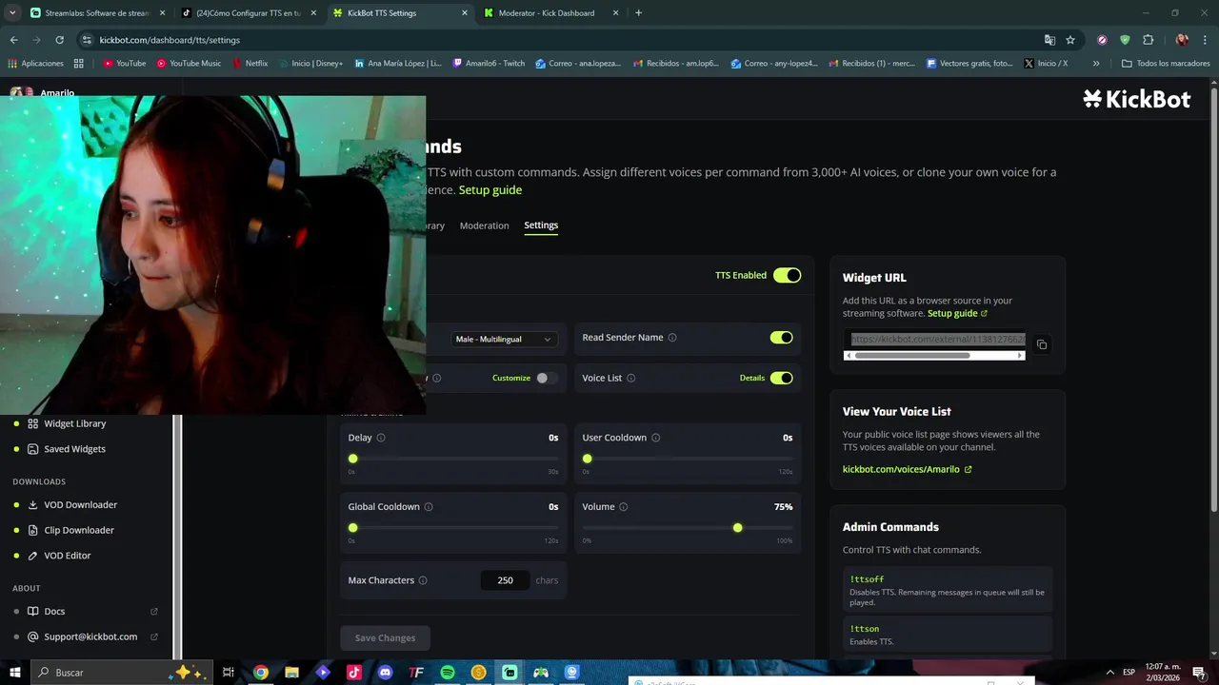Switch to Streamlabs browser tab
The width and height of the screenshot is (1219, 685).
[96, 13]
